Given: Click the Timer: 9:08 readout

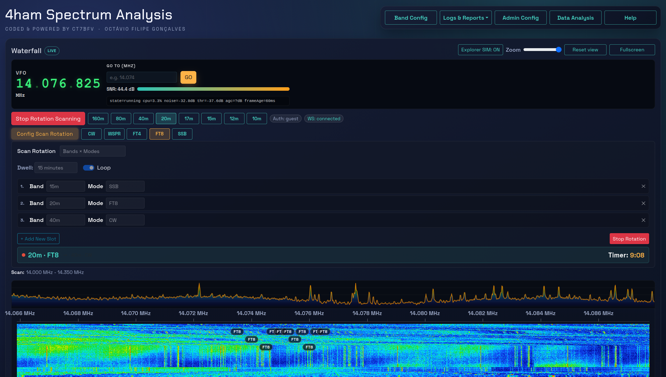Looking at the screenshot, I should point(626,255).
